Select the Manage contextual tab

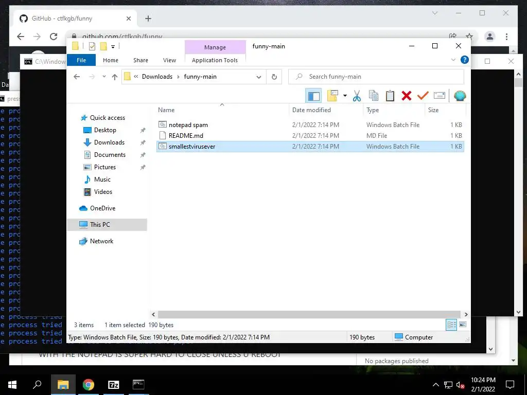point(215,47)
